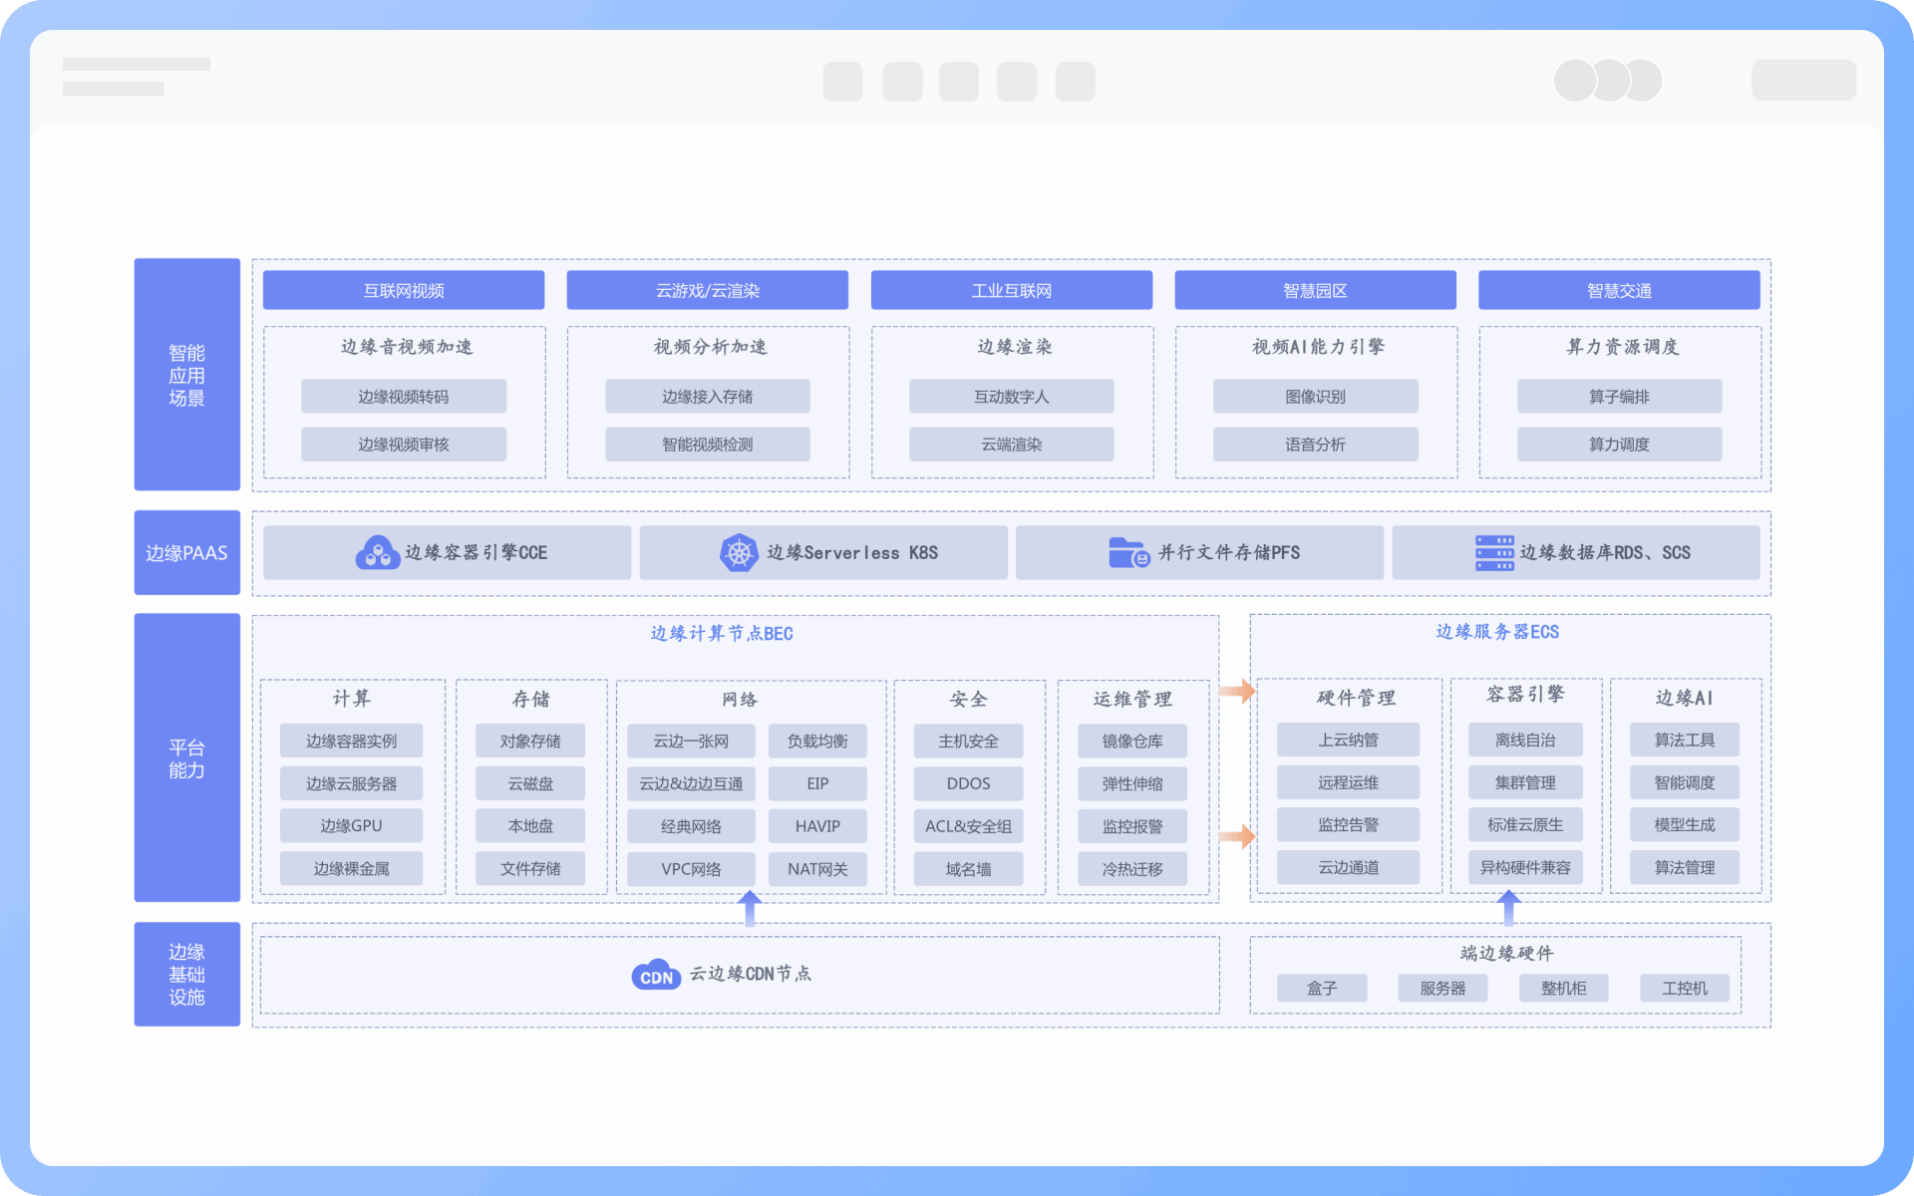Click 图像识别 under 视频AI能力引擎
Viewport: 1914px width, 1196px height.
(x=1315, y=396)
